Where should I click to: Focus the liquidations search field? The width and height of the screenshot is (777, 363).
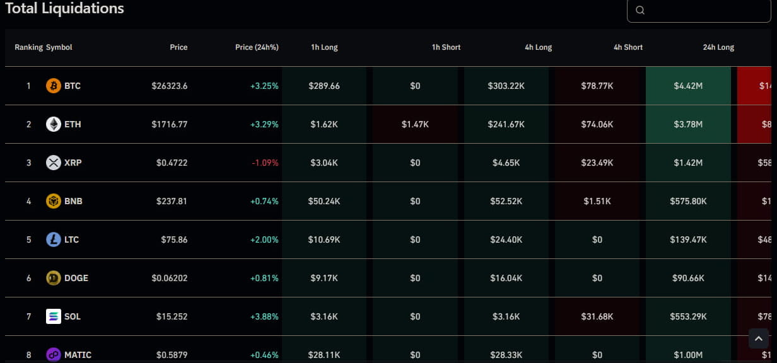pos(706,10)
